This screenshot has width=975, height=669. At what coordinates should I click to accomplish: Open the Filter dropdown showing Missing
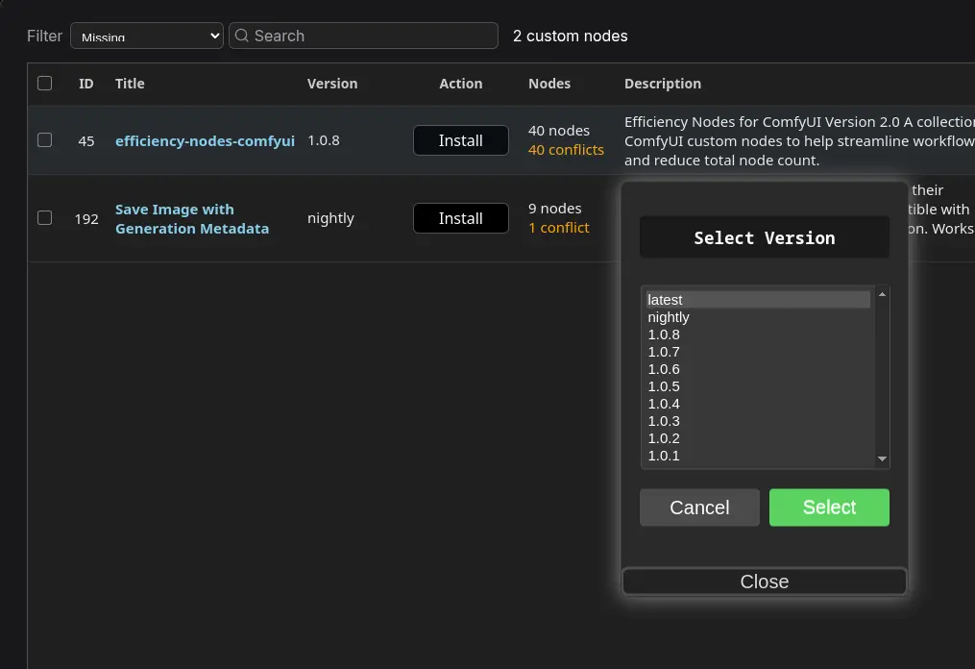coord(146,37)
